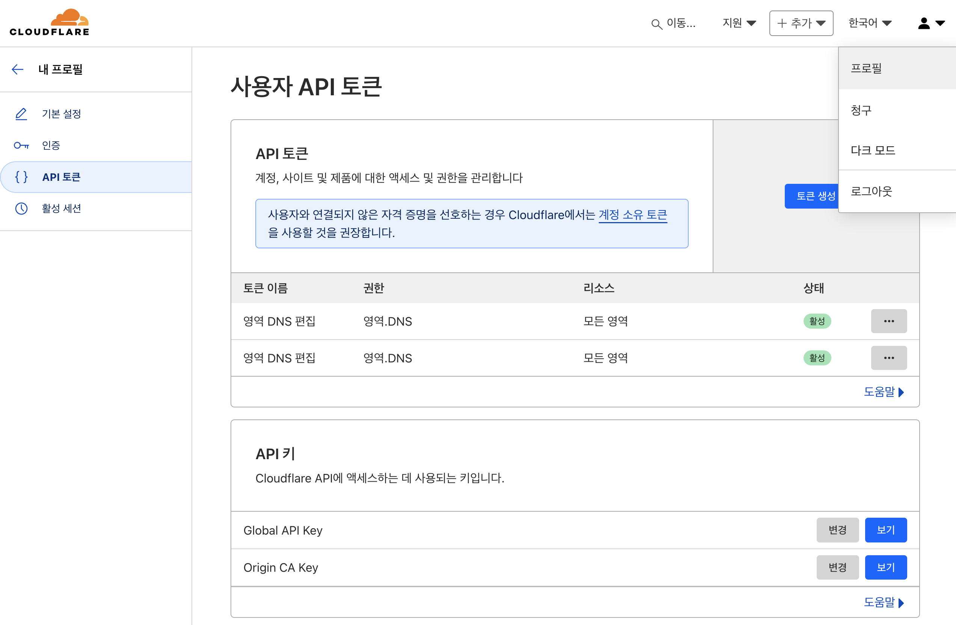Choose 로그아웃 in the user menu
The image size is (956, 625).
(x=871, y=191)
